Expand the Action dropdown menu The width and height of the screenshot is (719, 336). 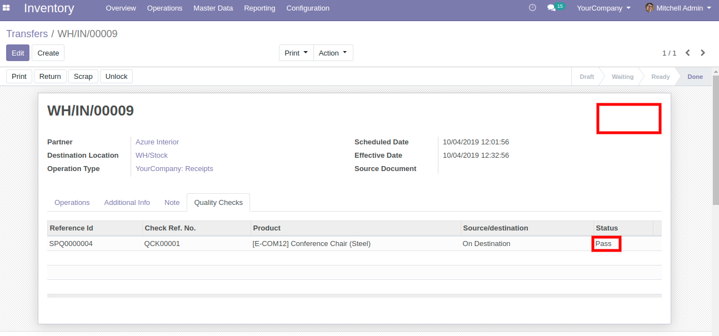pyautogui.click(x=333, y=53)
